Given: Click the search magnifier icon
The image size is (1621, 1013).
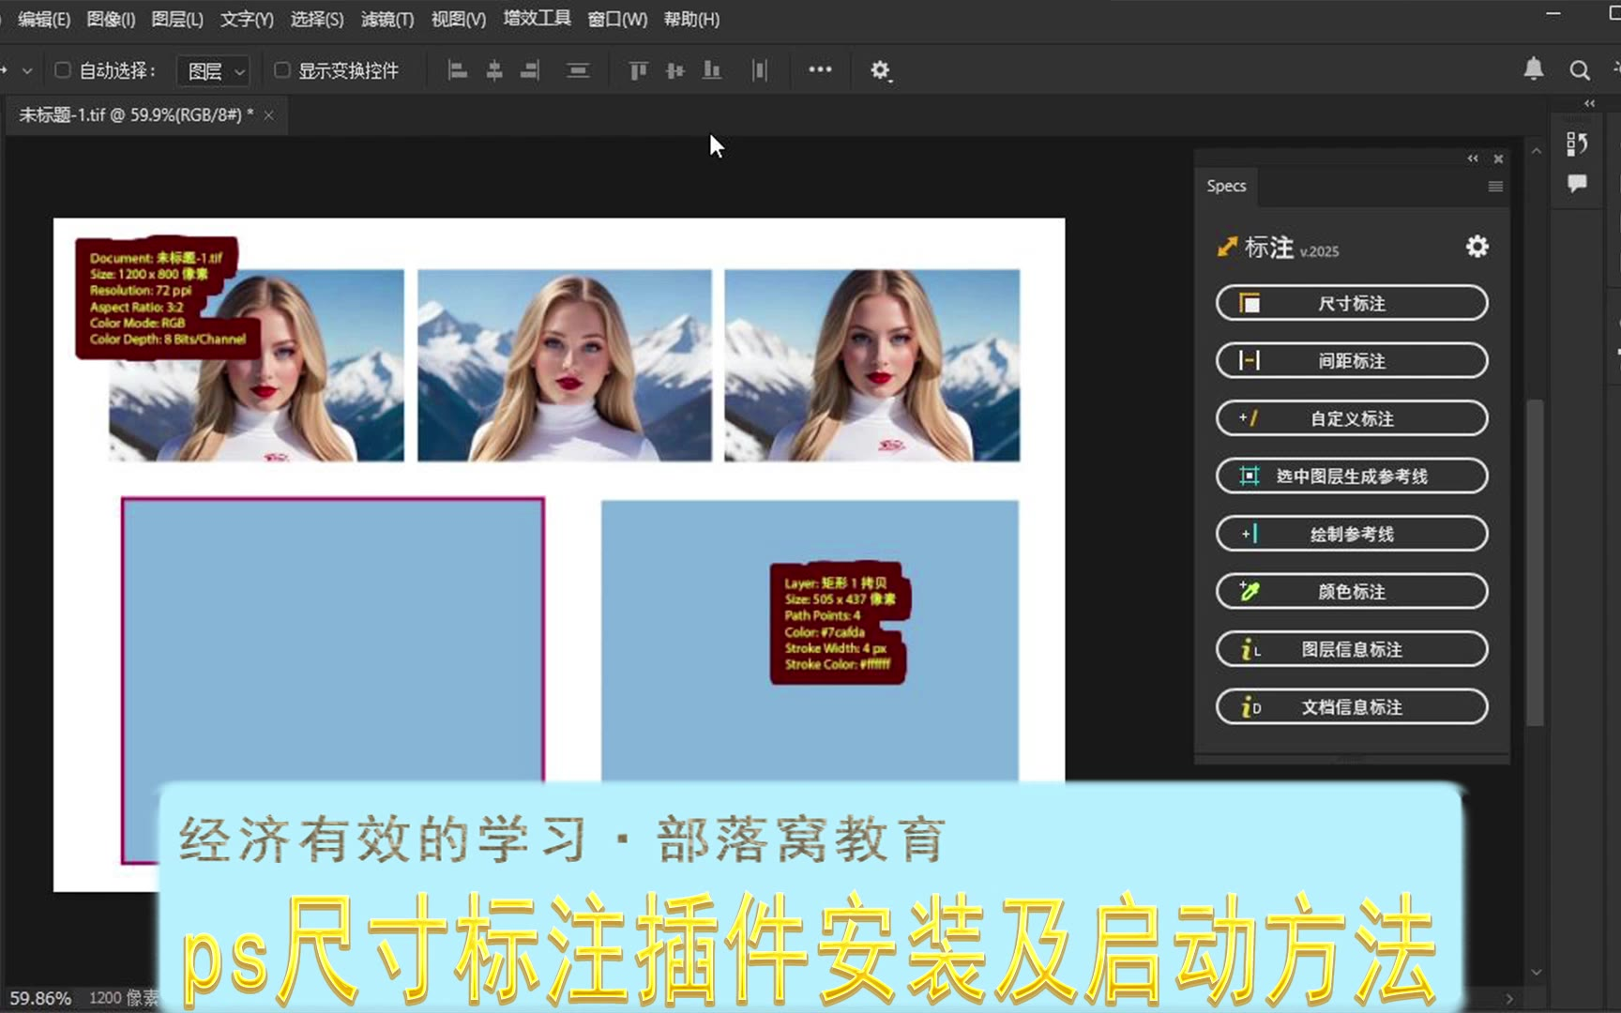Looking at the screenshot, I should click(x=1580, y=70).
